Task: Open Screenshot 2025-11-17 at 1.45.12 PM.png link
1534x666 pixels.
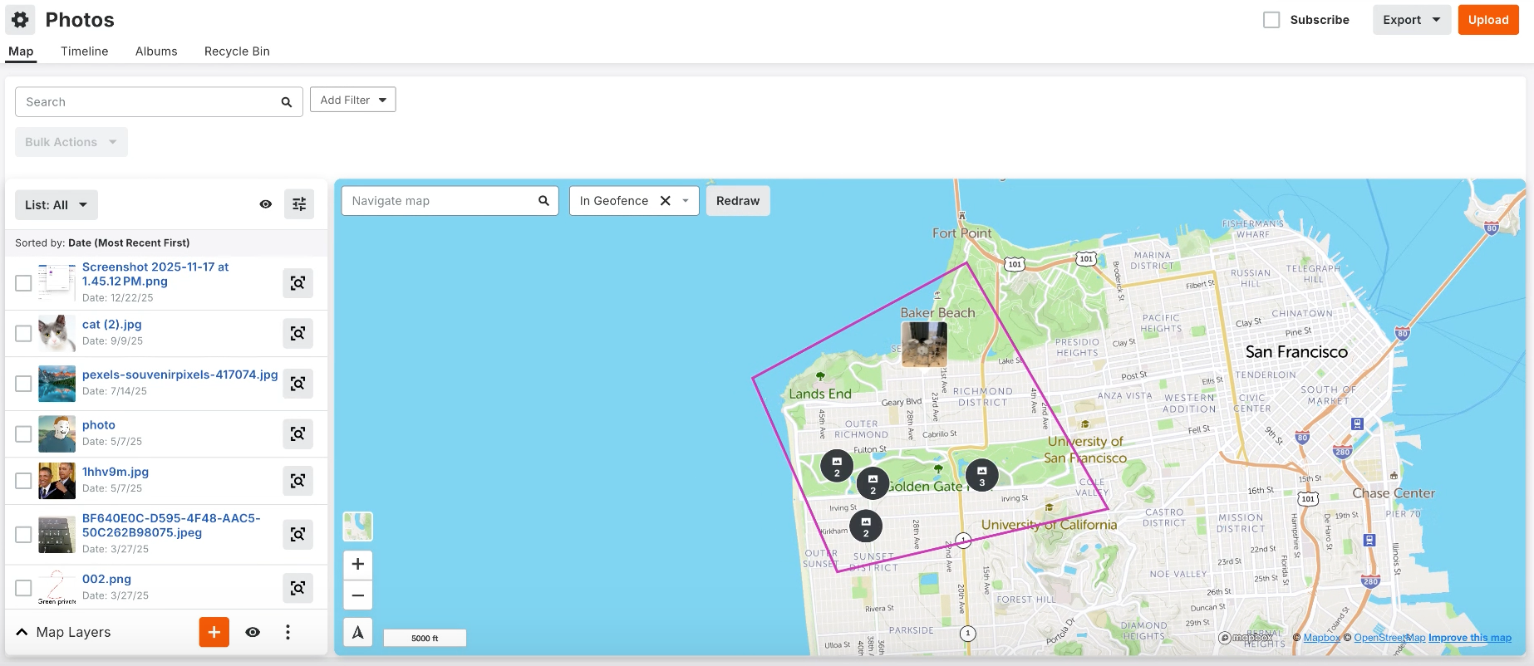Action: (155, 274)
